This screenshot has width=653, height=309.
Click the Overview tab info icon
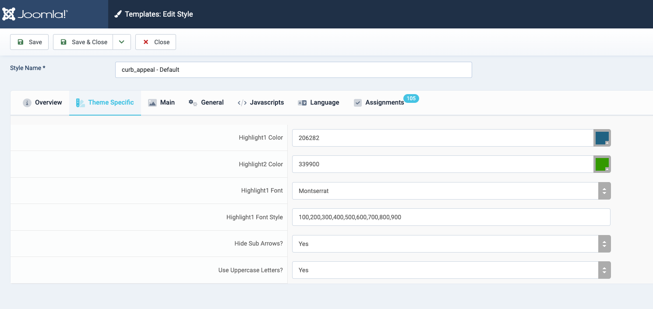pyautogui.click(x=27, y=103)
